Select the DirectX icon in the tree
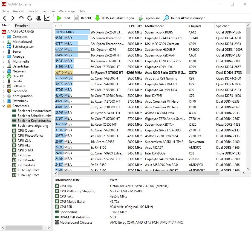The height and width of the screenshot is (231, 251). click(9, 76)
